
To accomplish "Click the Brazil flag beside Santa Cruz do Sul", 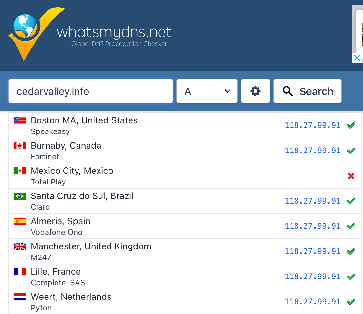I will [x=19, y=196].
